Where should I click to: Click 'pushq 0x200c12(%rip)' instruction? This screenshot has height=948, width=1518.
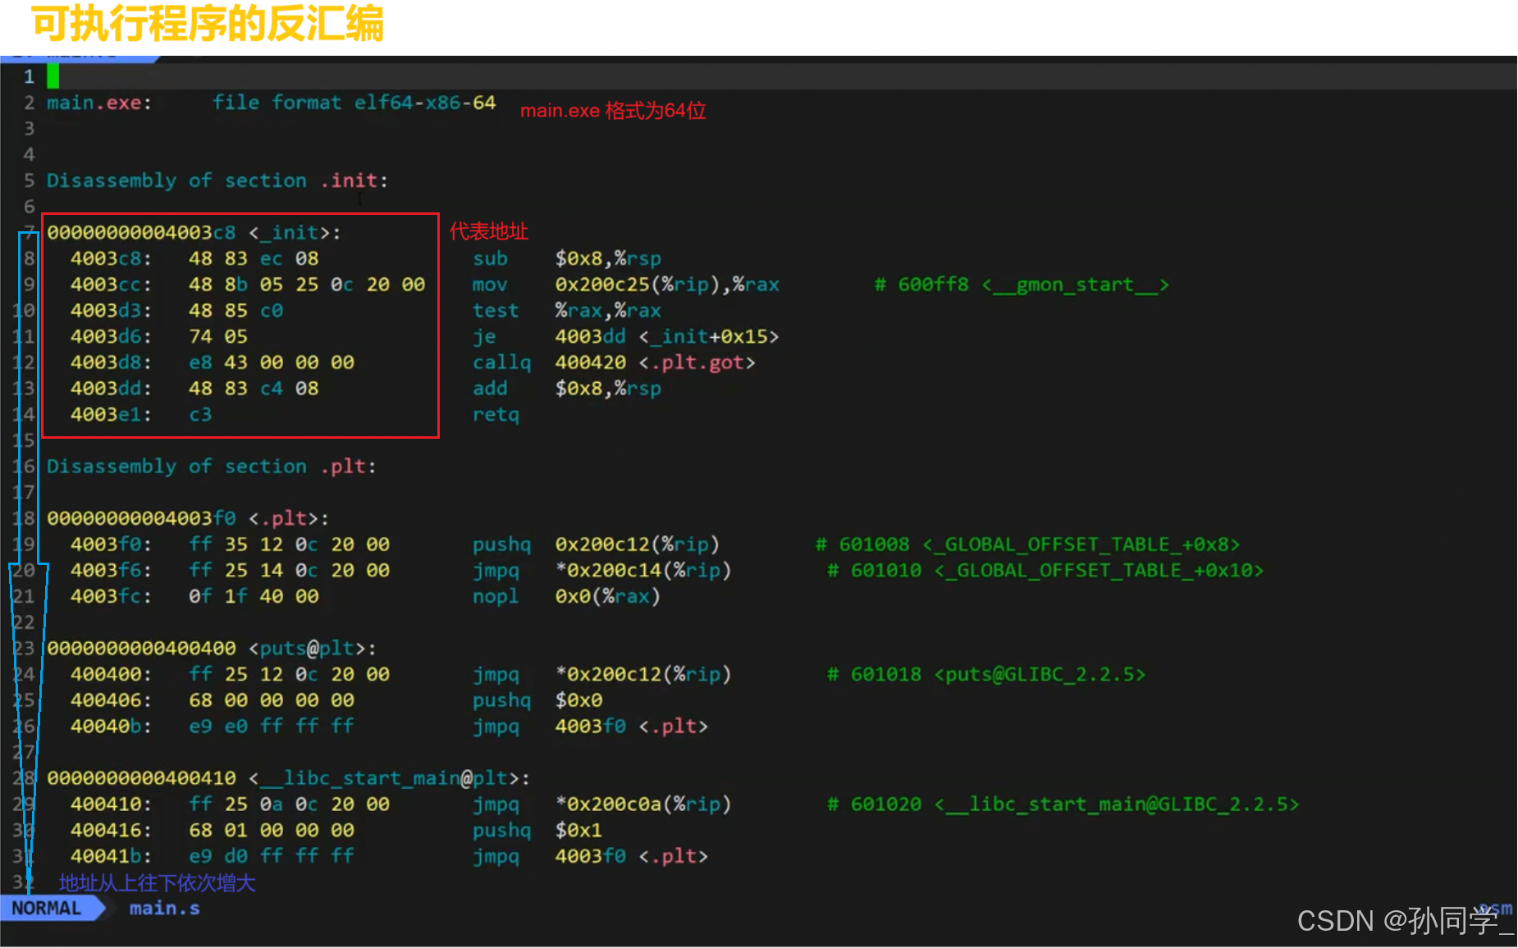point(597,545)
